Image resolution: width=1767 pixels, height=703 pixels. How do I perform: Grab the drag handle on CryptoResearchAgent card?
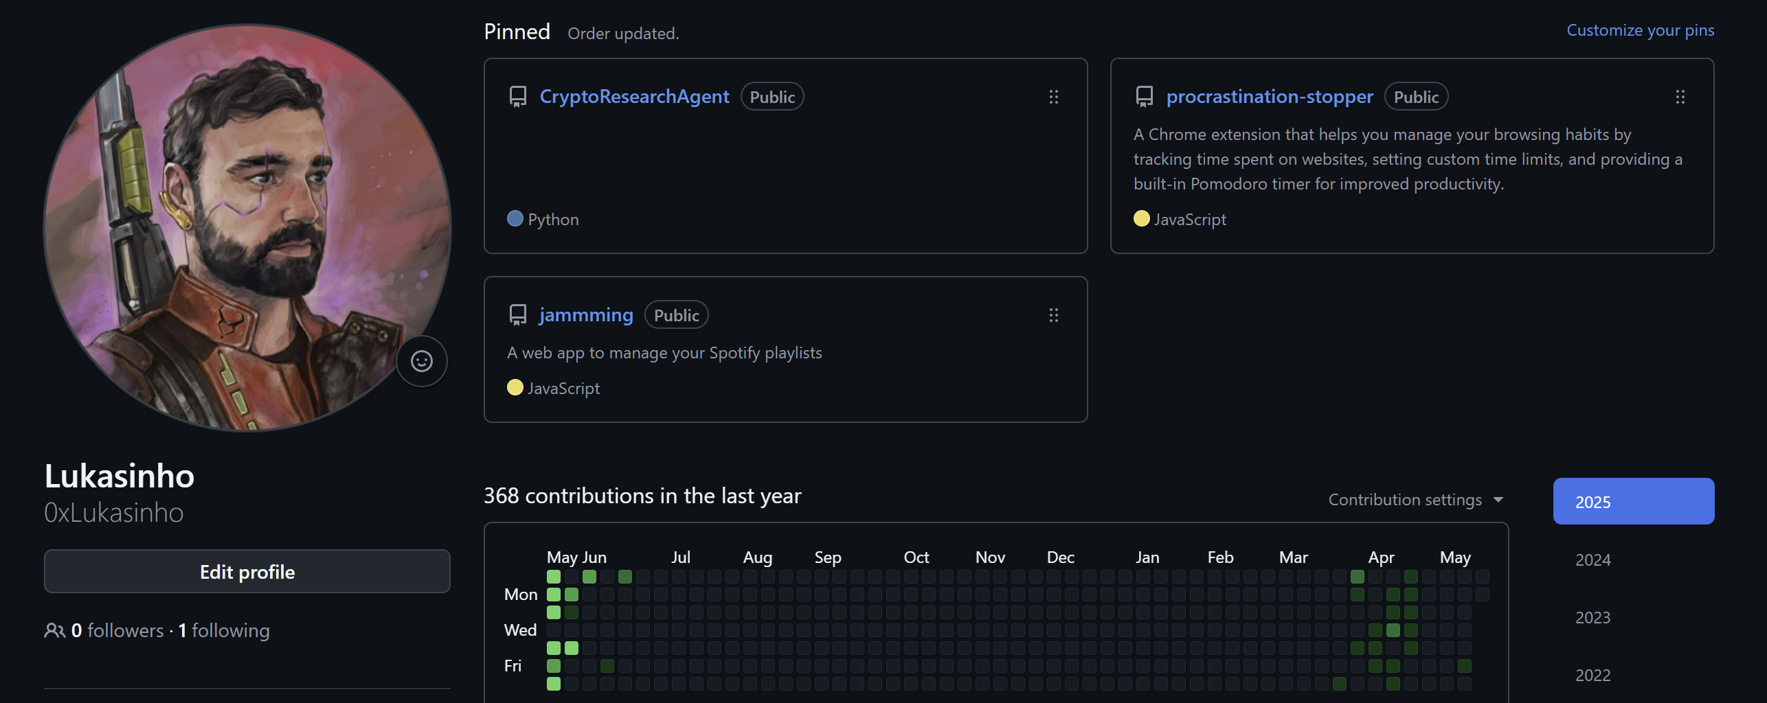click(1053, 97)
